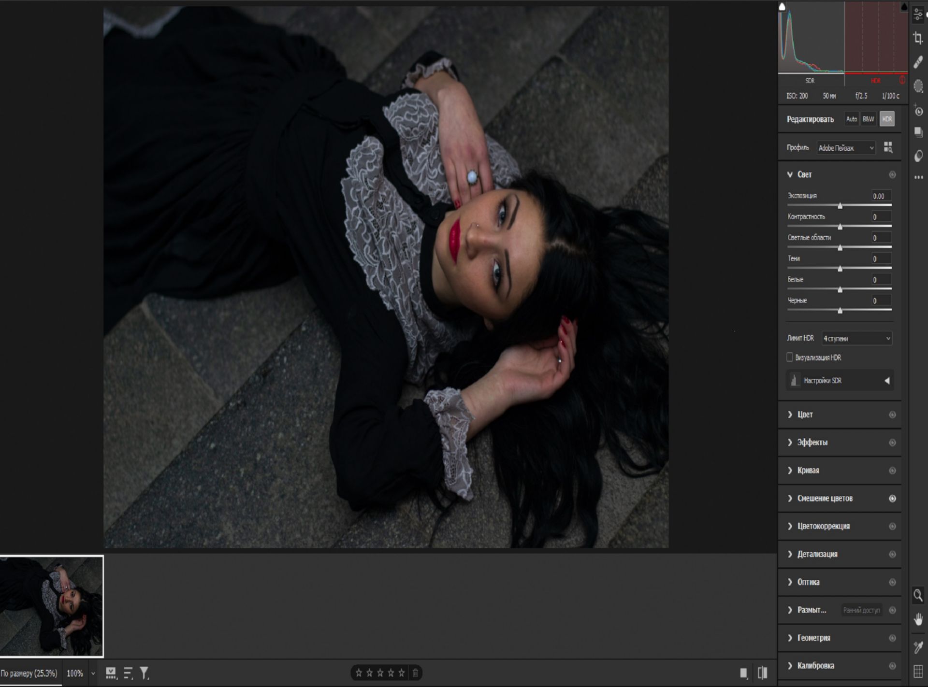The image size is (928, 687).
Task: Toggle visibility eye of Смешение цветов panel
Action: pyautogui.click(x=892, y=498)
